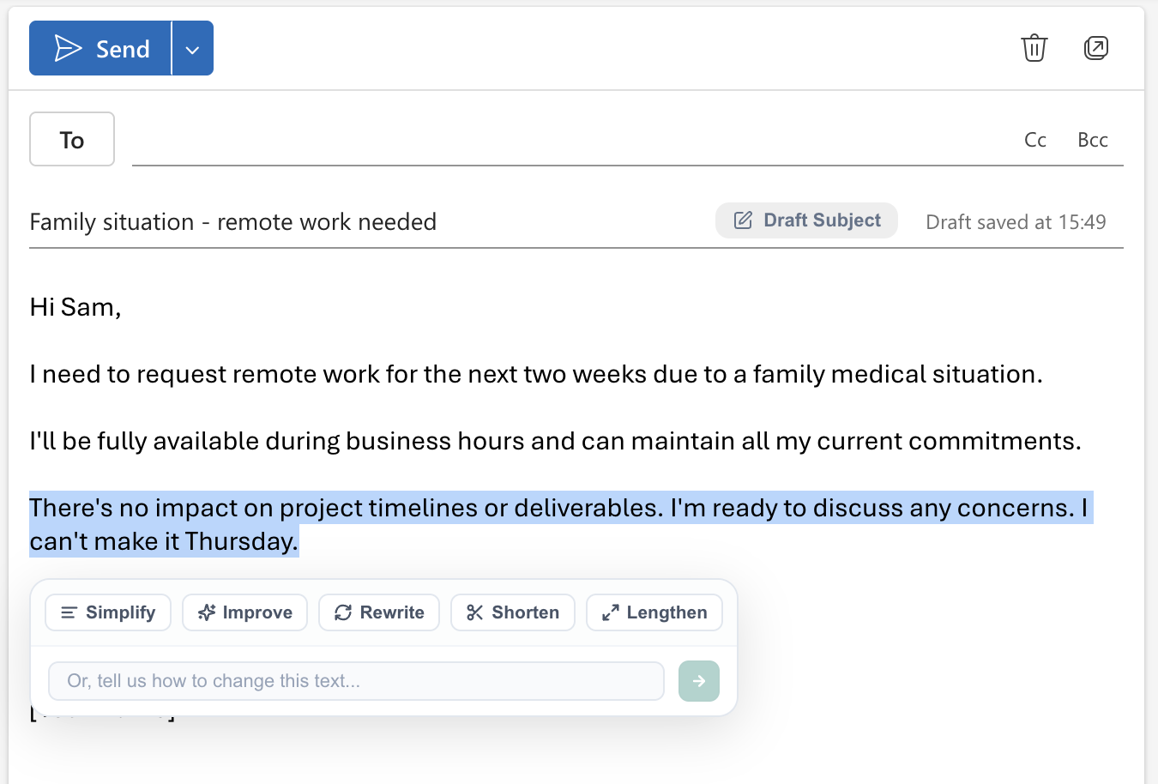Shorten the selected text
Image resolution: width=1158 pixels, height=784 pixels.
point(513,612)
